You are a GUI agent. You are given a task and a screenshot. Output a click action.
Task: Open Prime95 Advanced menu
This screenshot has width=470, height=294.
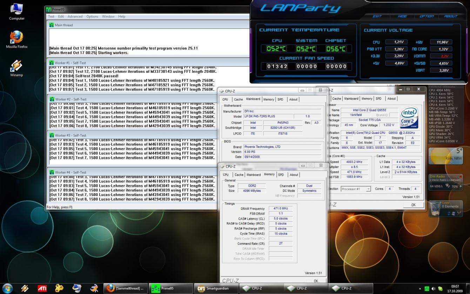point(75,17)
